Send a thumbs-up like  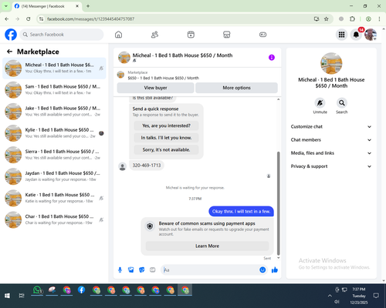pos(275,269)
